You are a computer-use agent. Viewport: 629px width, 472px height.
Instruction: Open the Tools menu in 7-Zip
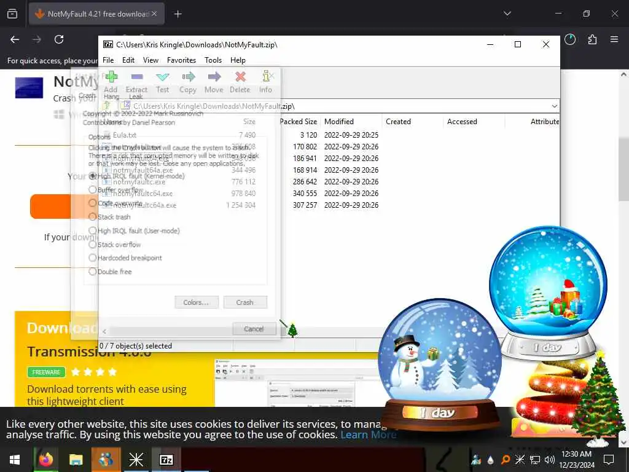213,60
